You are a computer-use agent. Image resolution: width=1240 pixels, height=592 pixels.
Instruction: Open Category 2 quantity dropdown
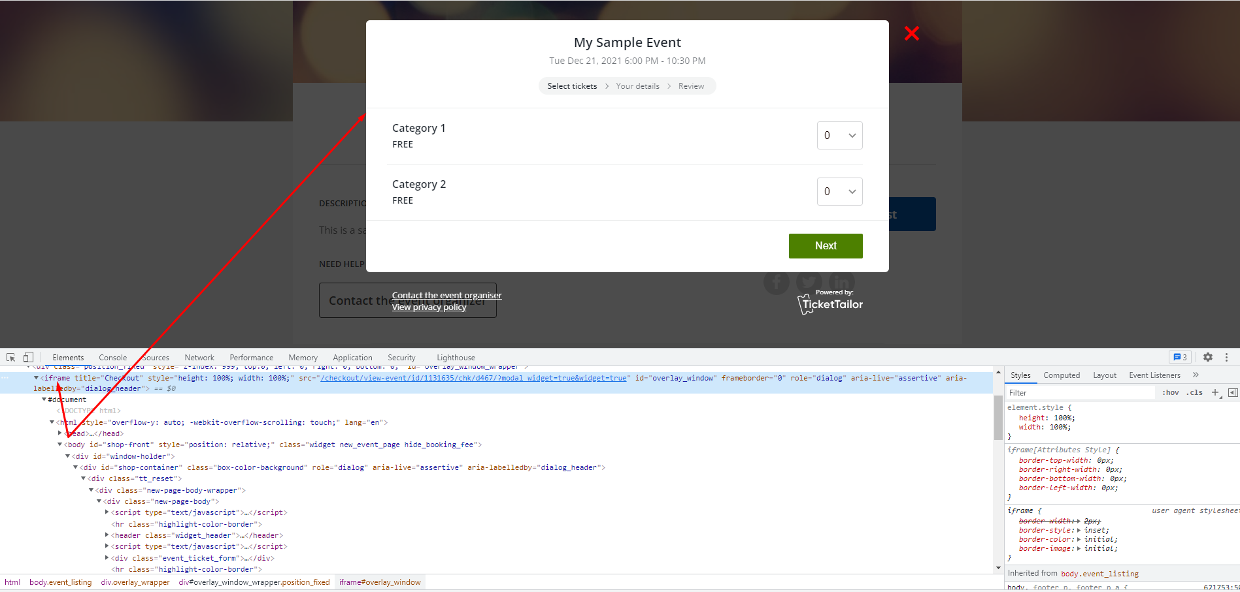pos(839,191)
